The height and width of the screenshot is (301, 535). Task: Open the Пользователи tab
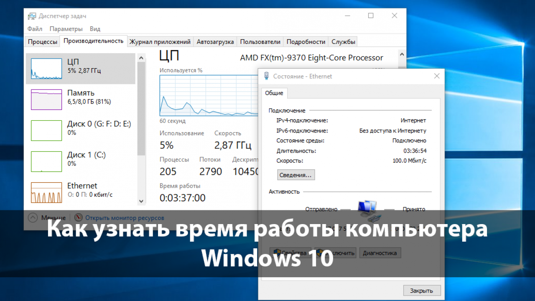click(260, 42)
